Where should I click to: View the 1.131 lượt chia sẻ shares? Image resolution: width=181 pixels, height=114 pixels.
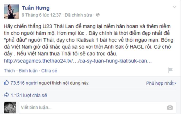[29, 95]
